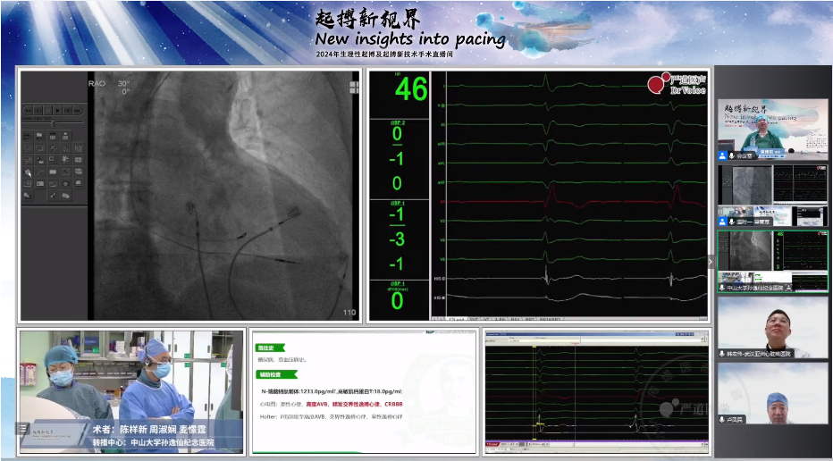
Task: Click the microphone icon on top participant
Action: [x=731, y=155]
